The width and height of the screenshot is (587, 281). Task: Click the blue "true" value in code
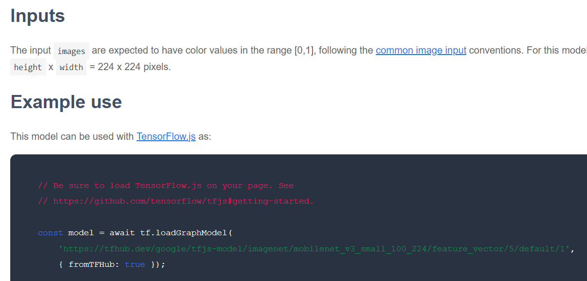pos(135,264)
